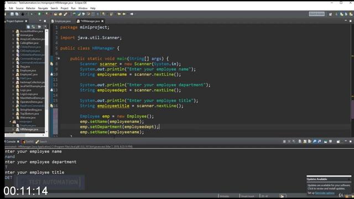Expand the HRManager.java tree node
This screenshot has height=199, width=354.
click(x=13, y=129)
